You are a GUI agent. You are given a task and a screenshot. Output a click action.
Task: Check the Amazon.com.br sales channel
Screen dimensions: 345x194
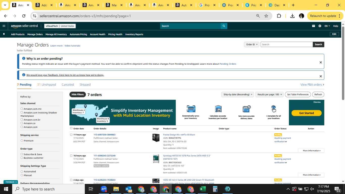(22, 119)
